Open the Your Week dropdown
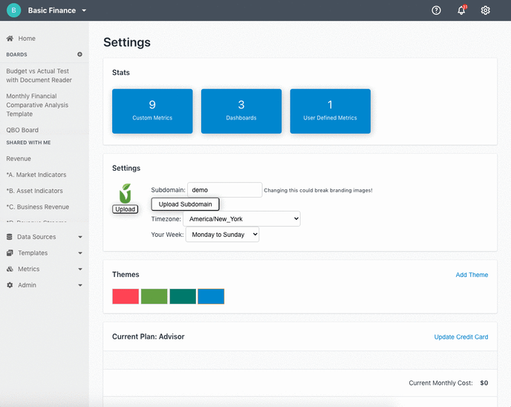 click(x=222, y=235)
